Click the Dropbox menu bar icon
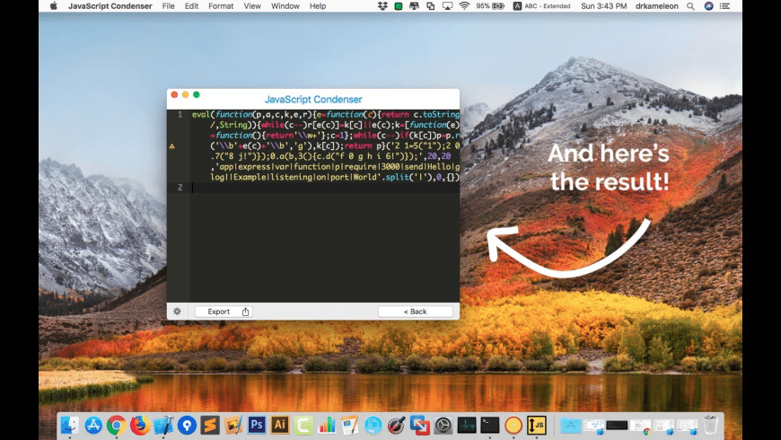The height and width of the screenshot is (440, 781). 382,6
